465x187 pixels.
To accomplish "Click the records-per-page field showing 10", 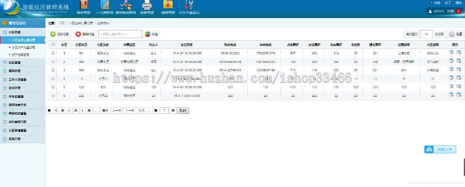I will 426,34.
